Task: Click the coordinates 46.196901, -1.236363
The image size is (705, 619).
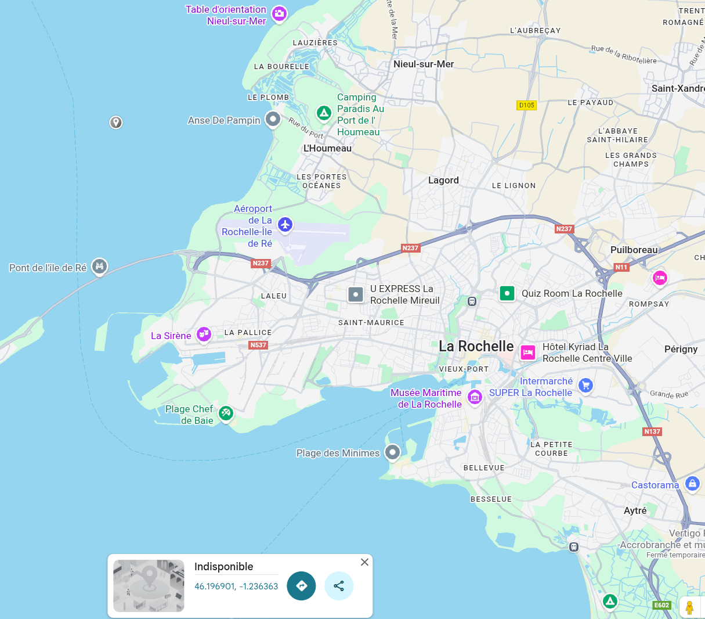Action: point(236,586)
